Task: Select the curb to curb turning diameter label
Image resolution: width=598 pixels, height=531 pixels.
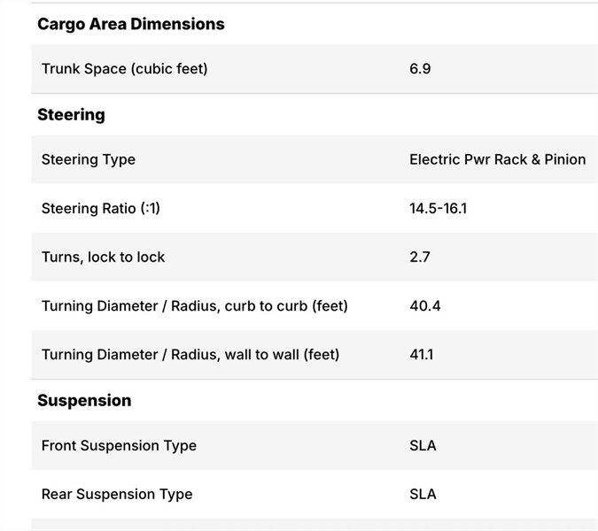Action: pos(194,306)
